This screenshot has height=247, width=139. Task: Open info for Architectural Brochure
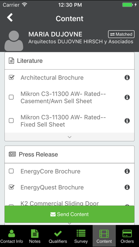pyautogui.click(x=127, y=77)
